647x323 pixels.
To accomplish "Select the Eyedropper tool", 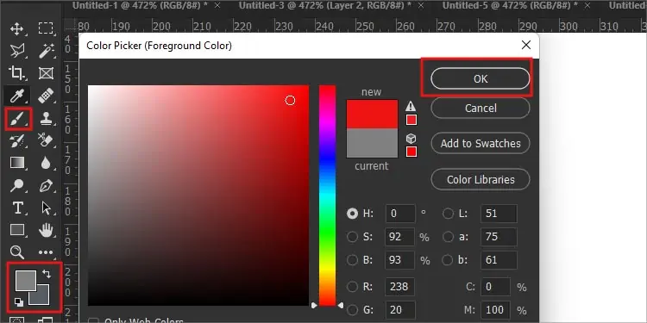I will pyautogui.click(x=17, y=96).
